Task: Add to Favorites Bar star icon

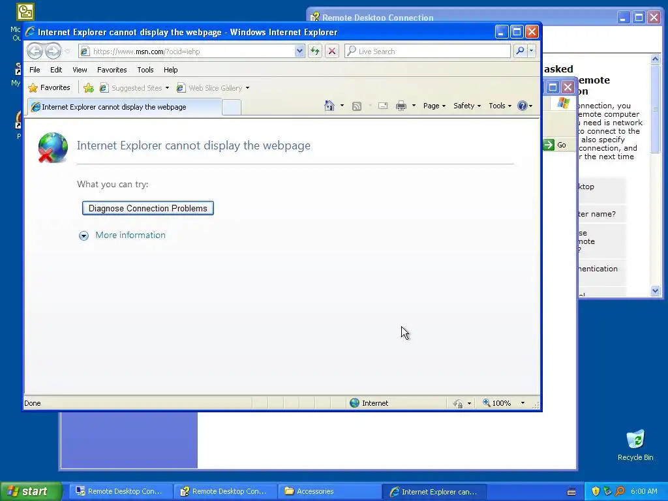Action: point(89,88)
